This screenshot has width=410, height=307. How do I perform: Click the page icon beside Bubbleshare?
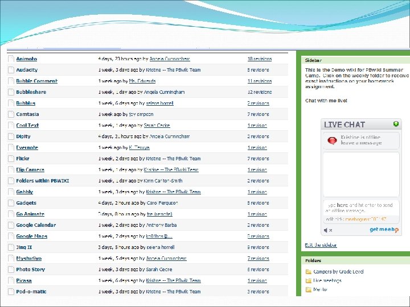tap(11, 92)
